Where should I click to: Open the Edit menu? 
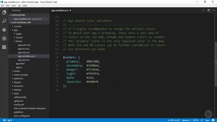click(x=8, y=6)
